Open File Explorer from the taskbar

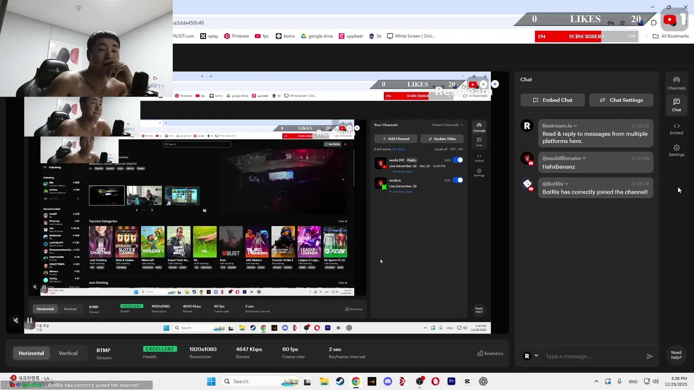324,381
